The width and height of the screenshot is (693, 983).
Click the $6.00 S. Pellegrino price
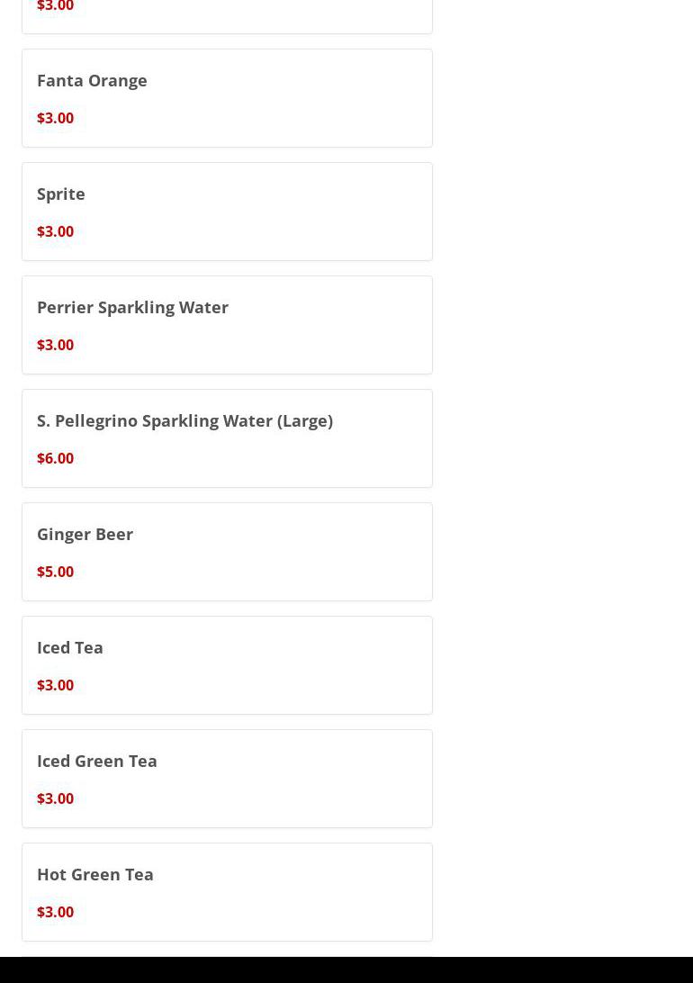click(55, 458)
